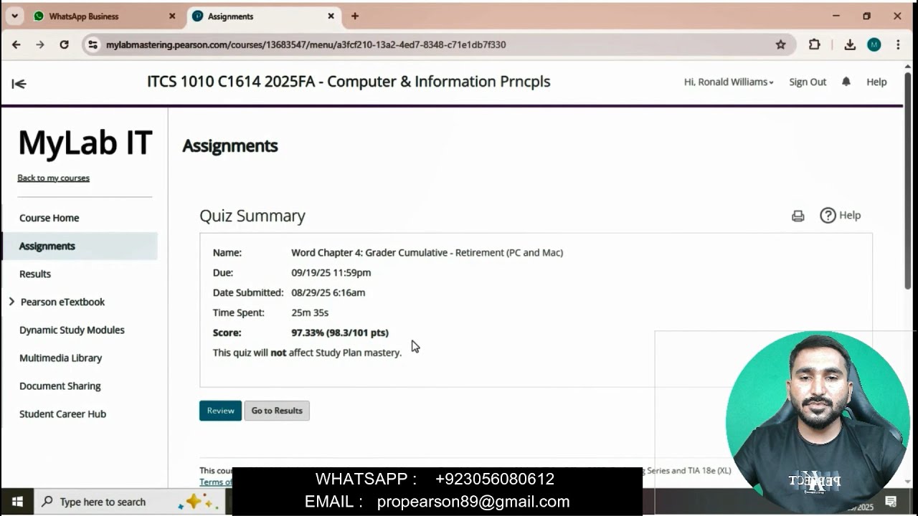918x516 pixels.
Task: Click the submitted date 08/29/25 6:16am
Action: coord(328,292)
